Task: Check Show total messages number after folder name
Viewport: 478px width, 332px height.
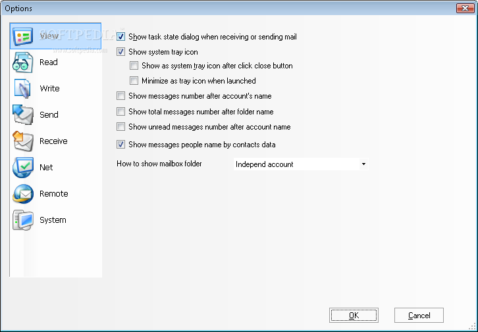Action: pos(120,112)
